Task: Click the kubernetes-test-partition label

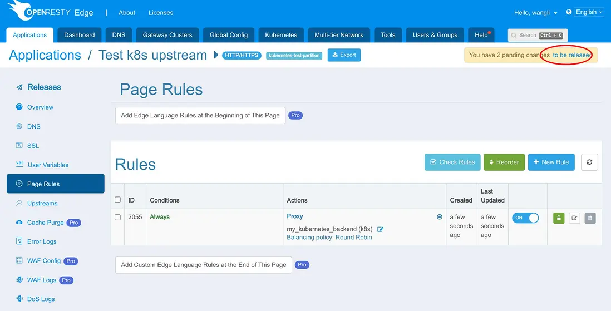Action: 294,55
